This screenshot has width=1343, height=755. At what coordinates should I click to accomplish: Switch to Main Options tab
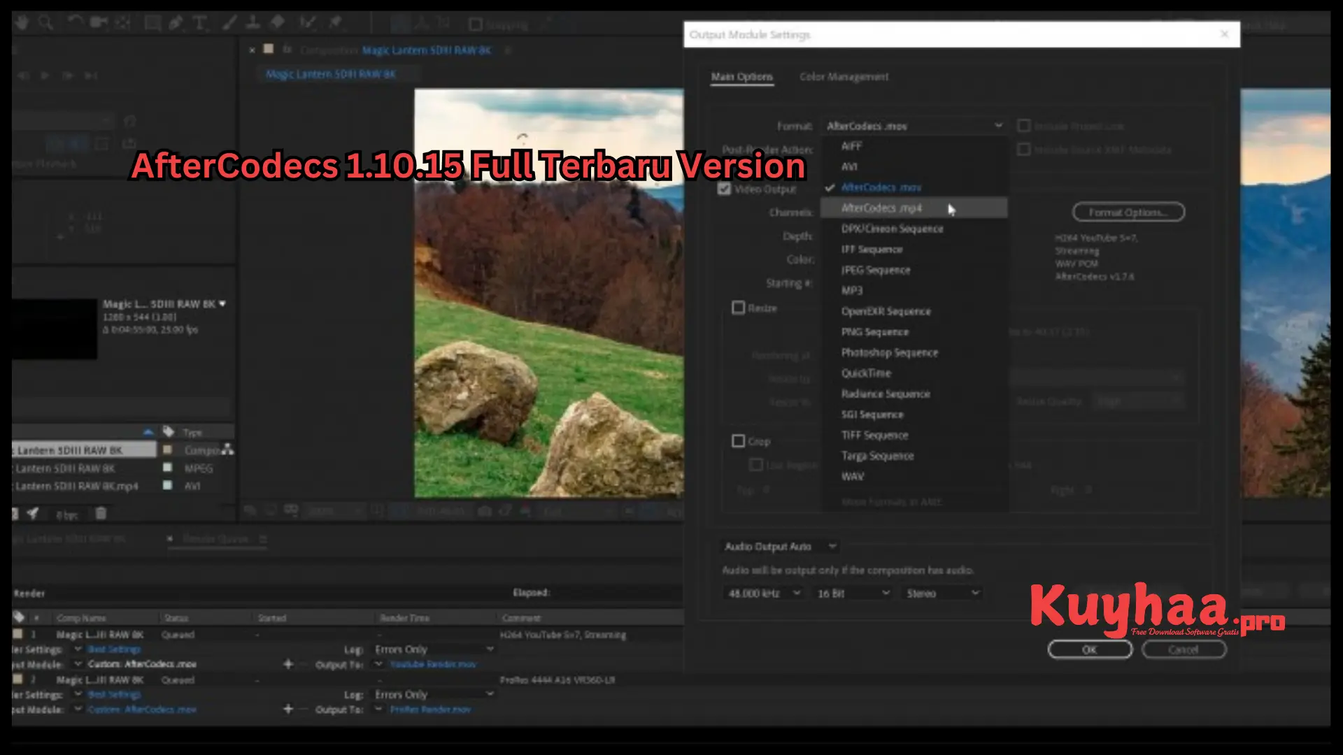click(743, 76)
